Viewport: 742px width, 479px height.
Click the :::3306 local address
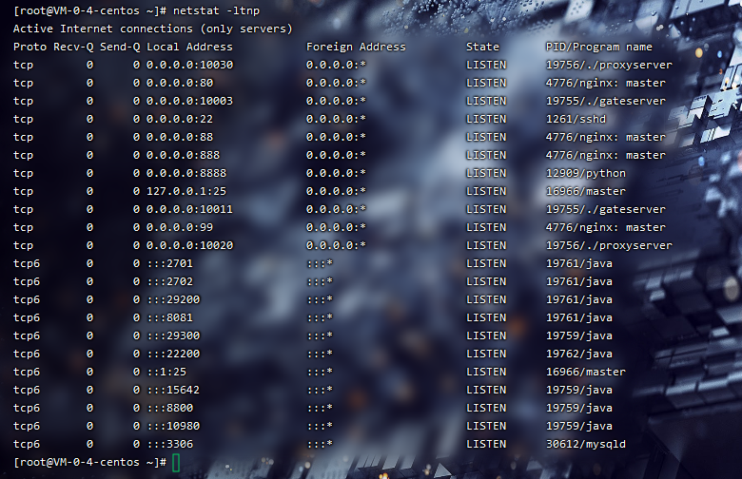169,444
